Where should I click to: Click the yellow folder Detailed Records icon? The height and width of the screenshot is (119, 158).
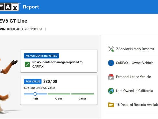click(x=111, y=105)
